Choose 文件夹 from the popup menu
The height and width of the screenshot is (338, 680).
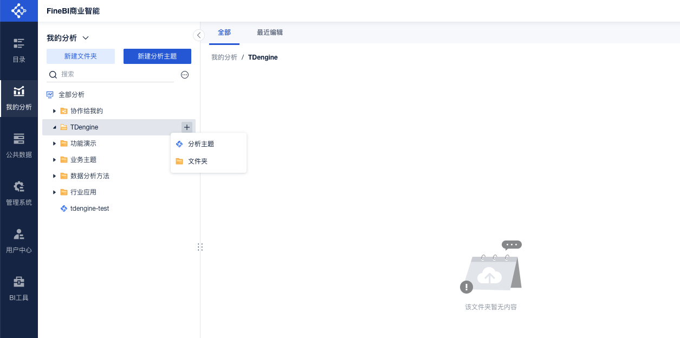coord(197,161)
